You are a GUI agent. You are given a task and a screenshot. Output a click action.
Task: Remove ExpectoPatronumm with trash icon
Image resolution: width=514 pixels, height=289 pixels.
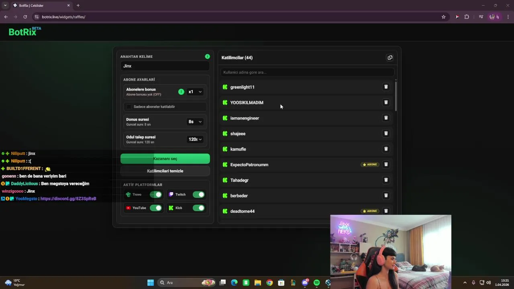coord(386,165)
